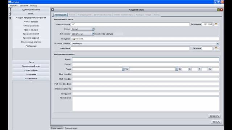Click the Сохранить button

point(214,116)
